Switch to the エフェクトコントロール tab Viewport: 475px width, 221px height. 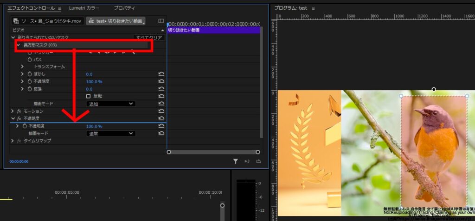click(x=31, y=8)
